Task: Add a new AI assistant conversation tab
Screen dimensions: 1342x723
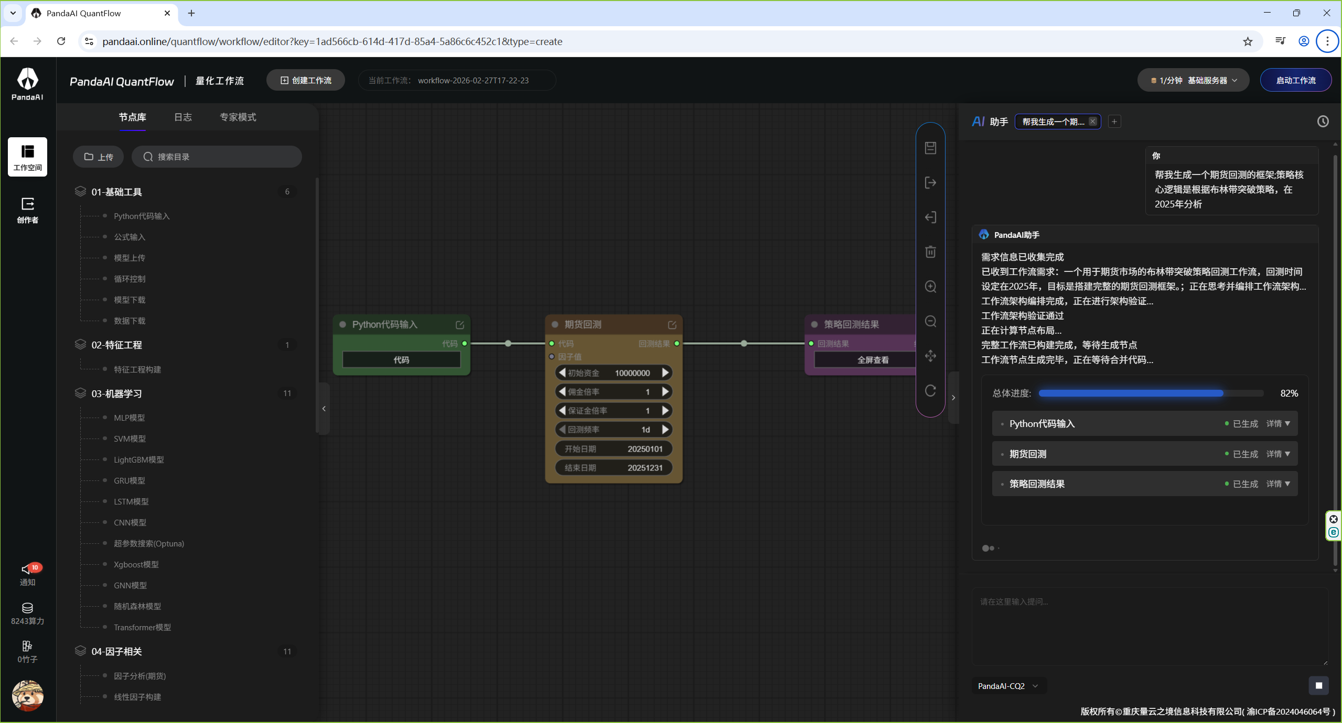Action: coord(1114,122)
